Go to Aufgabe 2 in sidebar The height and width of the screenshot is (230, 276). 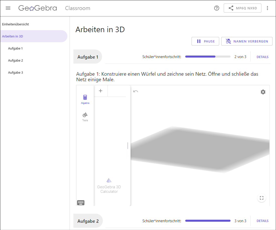click(16, 60)
